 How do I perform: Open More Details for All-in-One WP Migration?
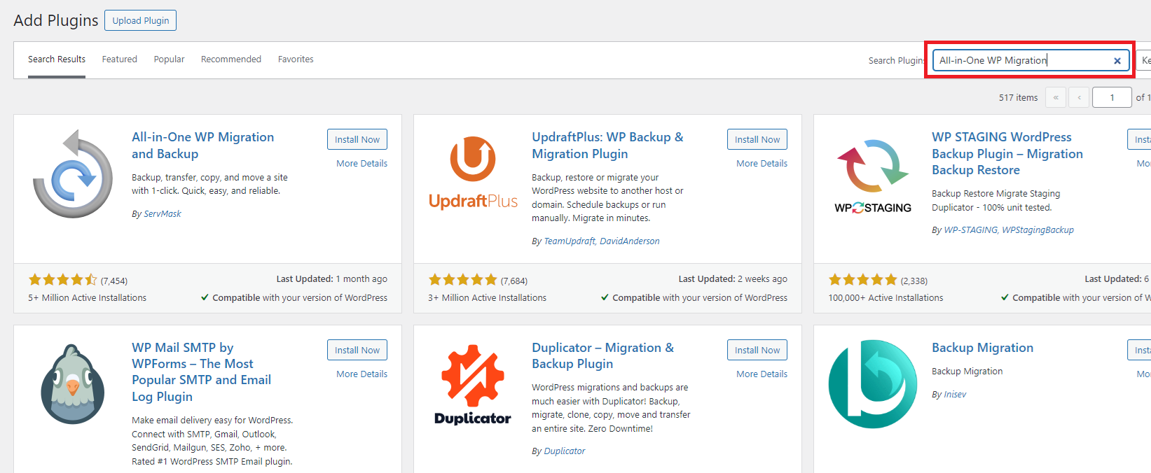point(361,164)
